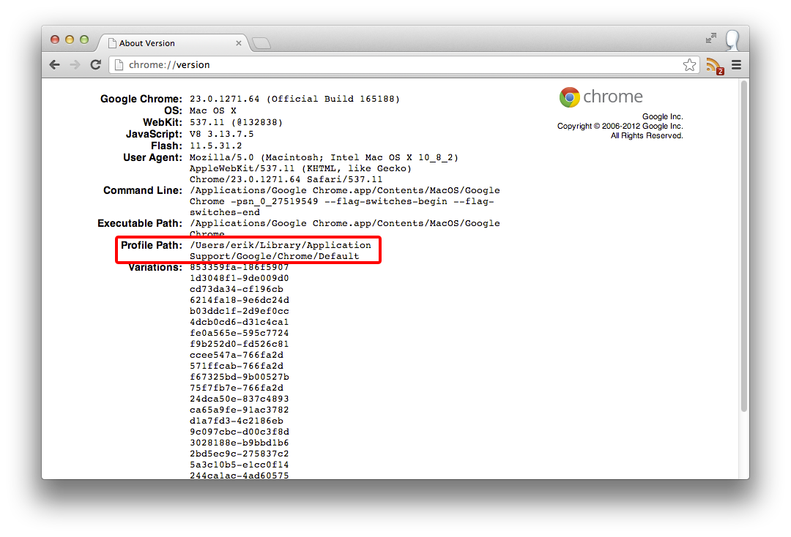Viewport: 791px width, 537px height.
Task: Click the 'Chrome/23.0.1271.64 Safari/537.11' line
Action: pyautogui.click(x=286, y=179)
